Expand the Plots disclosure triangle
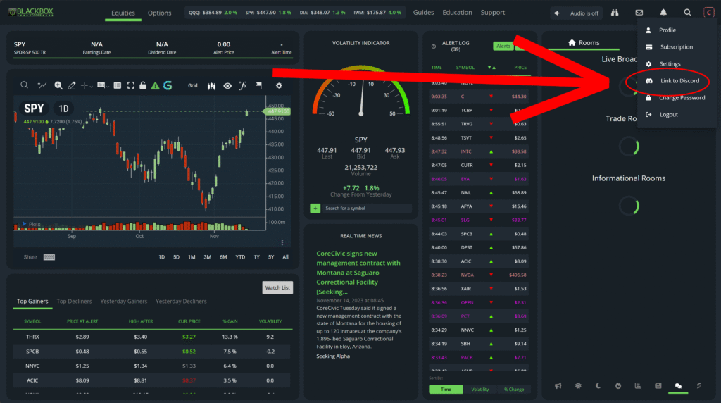Screen dimensions: 721x403 point(25,224)
